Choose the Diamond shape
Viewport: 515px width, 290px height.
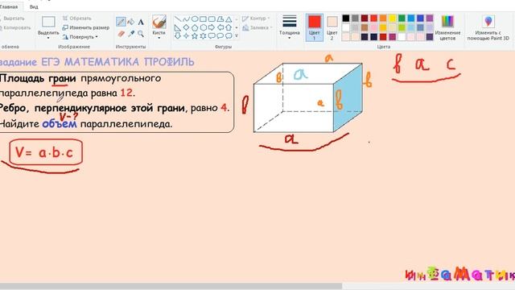click(186, 27)
